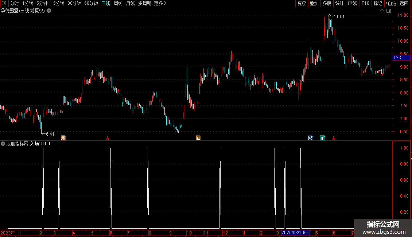The height and width of the screenshot is (237, 412).
Task: Open the 复权 adjustment menu
Action: (x=302, y=3)
